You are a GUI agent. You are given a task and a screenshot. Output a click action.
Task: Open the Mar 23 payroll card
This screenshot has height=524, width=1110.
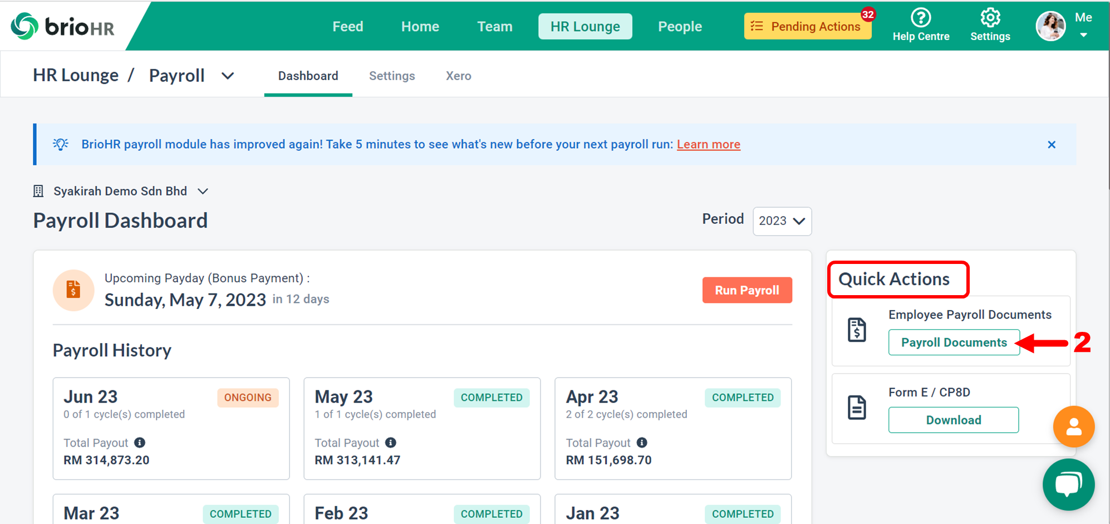[x=171, y=509]
